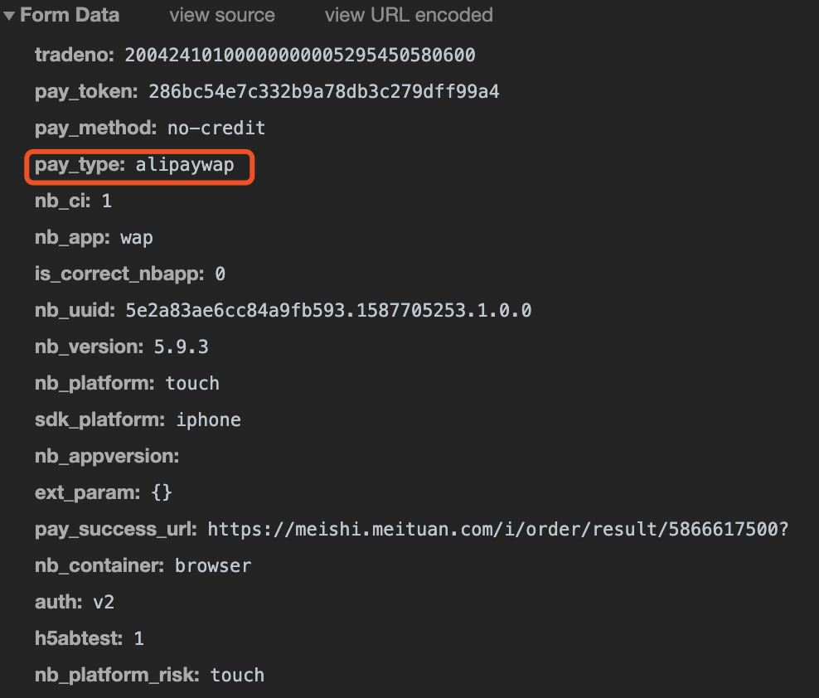Image resolution: width=819 pixels, height=698 pixels.
Task: Click the empty nb_appversion key
Action: pos(107,456)
